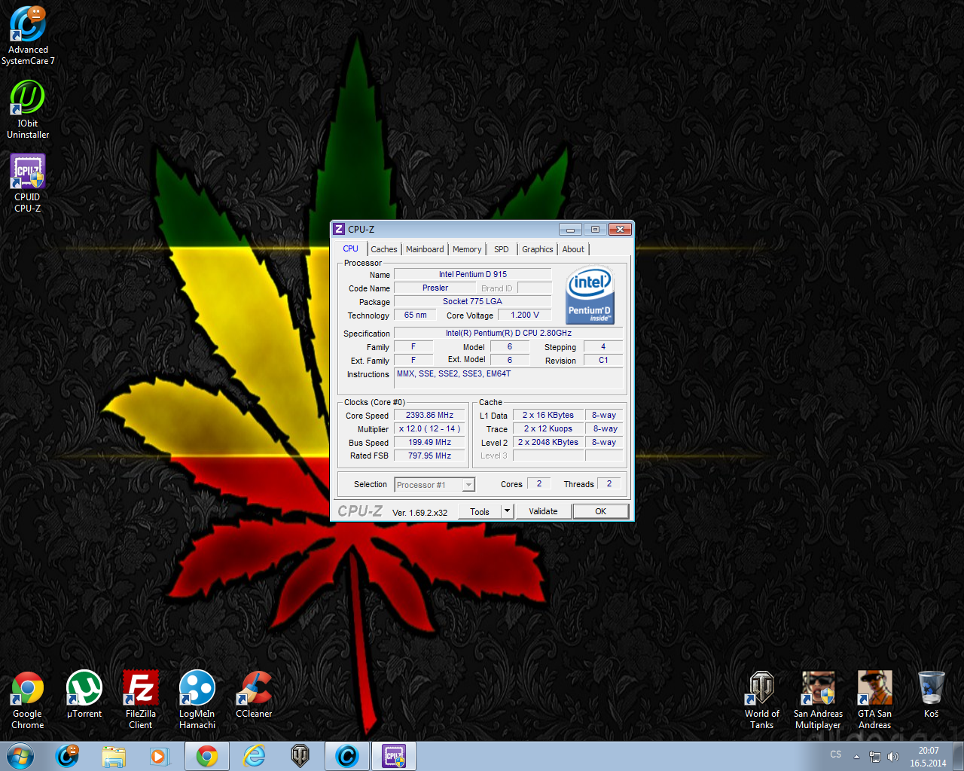Click the Stepping value 4
This screenshot has height=771, width=964.
603,346
